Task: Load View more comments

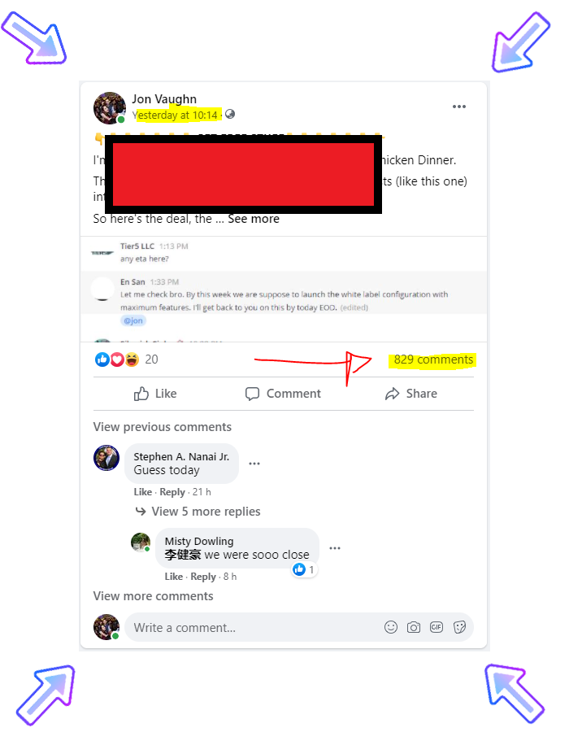Action: 153,596
